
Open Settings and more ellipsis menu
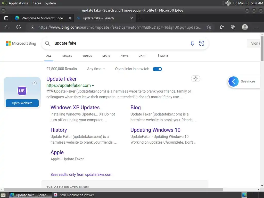(x=257, y=27)
